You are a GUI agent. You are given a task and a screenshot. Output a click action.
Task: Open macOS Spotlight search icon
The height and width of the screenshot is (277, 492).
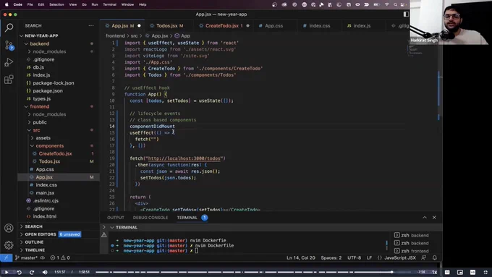(395, 5)
